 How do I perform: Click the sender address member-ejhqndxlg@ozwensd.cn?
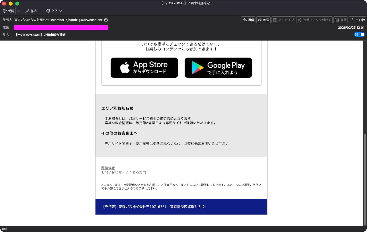(77, 20)
